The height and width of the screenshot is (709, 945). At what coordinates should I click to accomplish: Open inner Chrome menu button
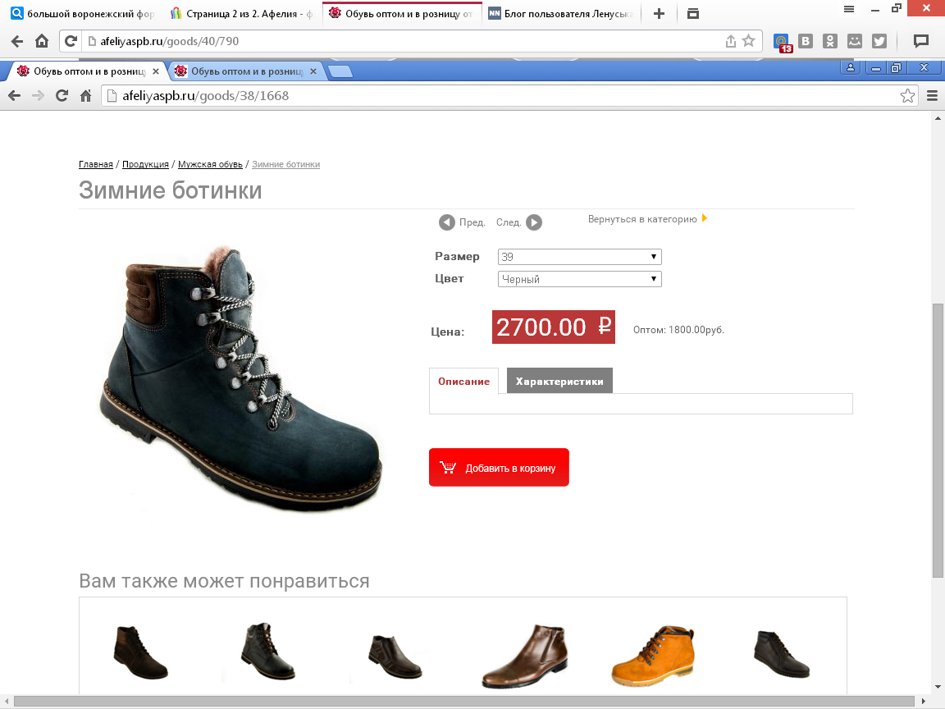[x=932, y=95]
